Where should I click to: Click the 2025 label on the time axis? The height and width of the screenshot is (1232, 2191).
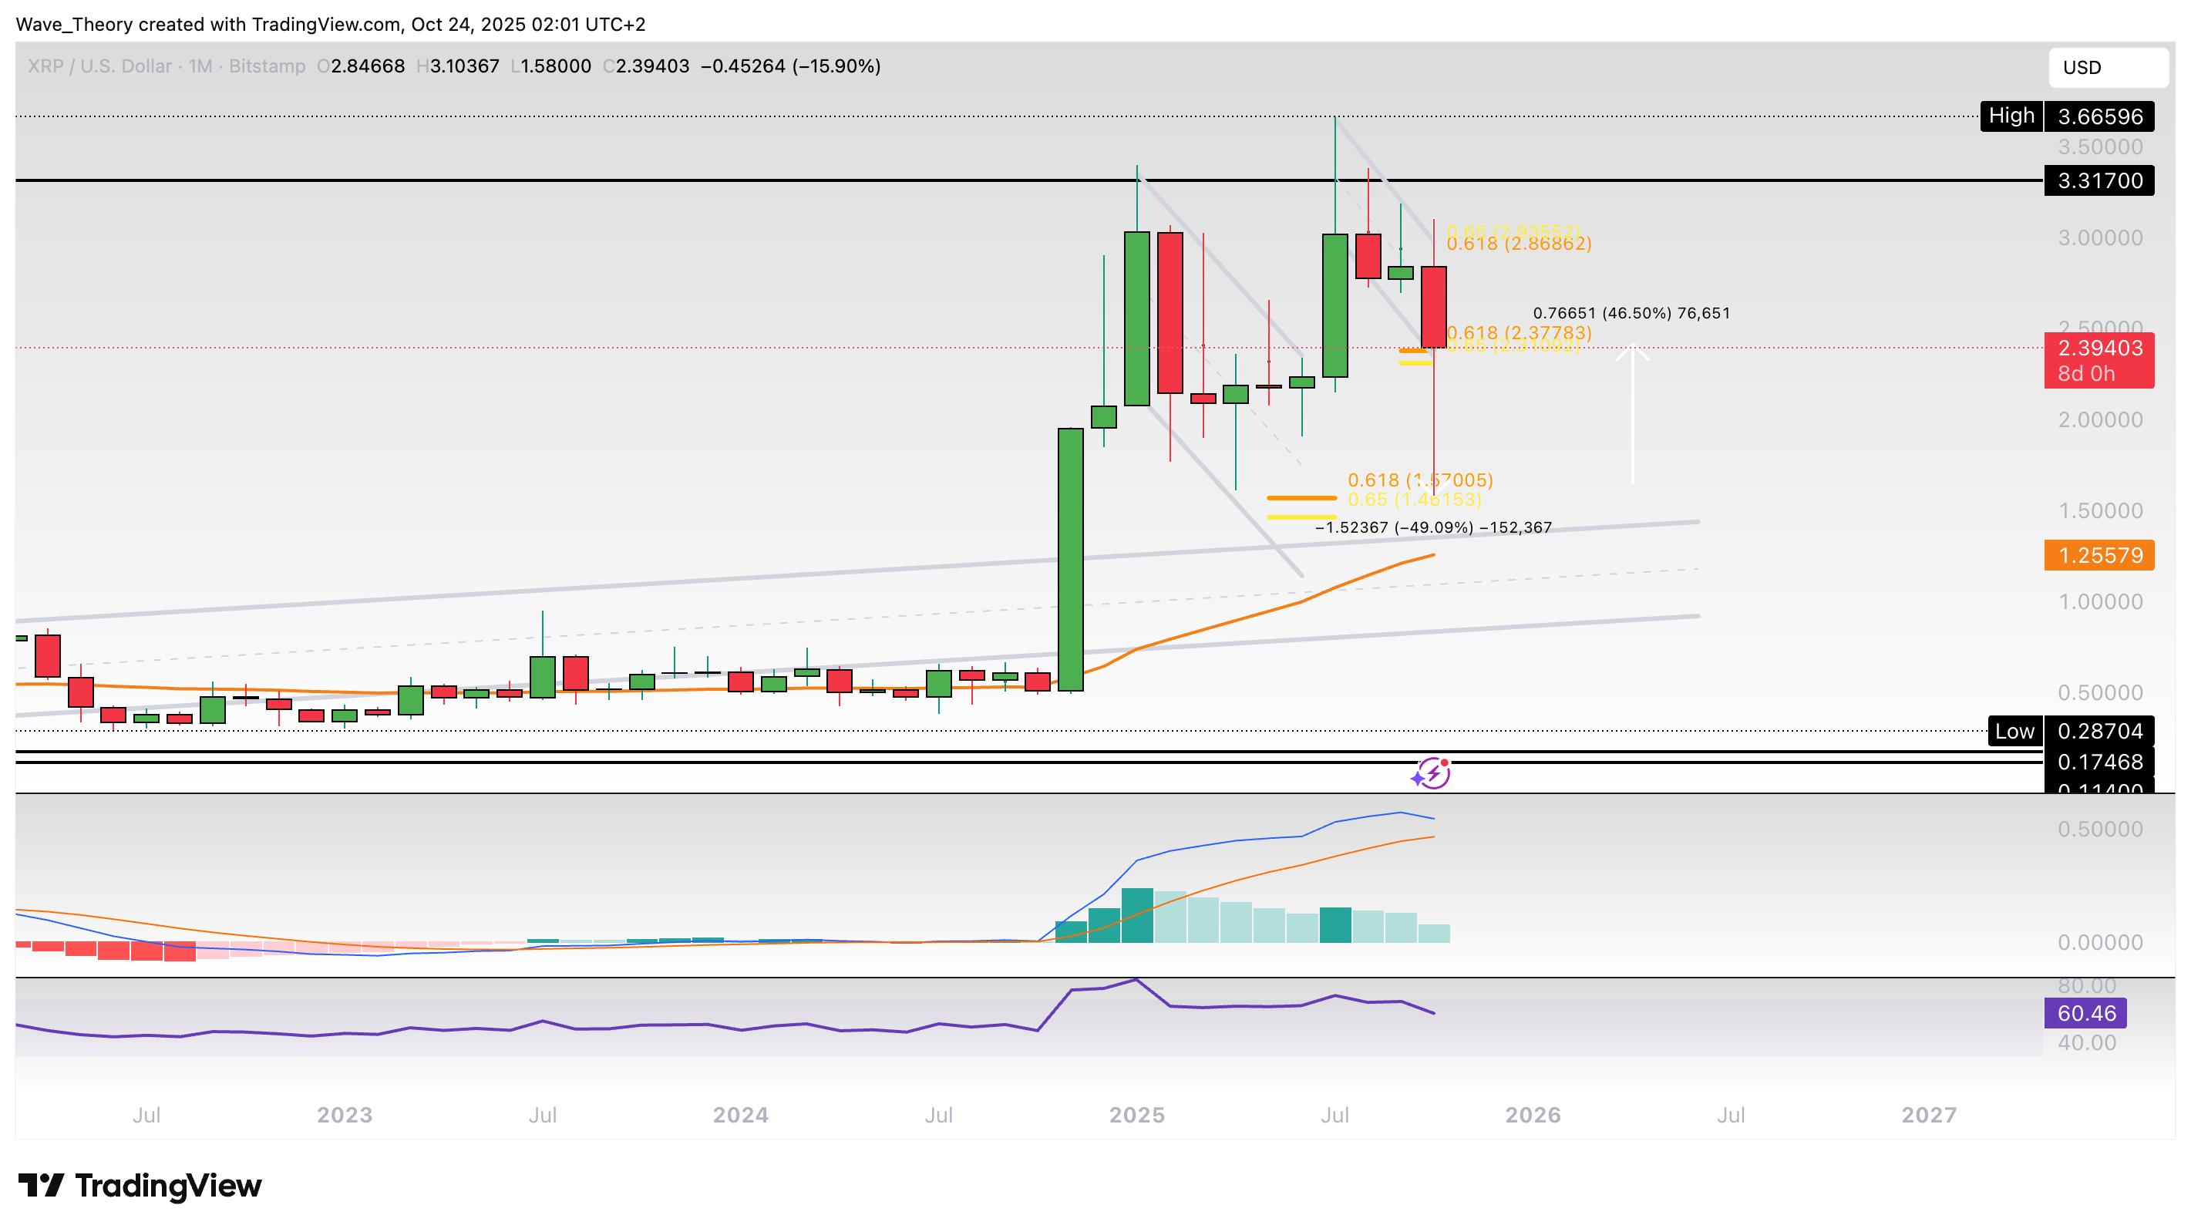click(x=1136, y=1115)
